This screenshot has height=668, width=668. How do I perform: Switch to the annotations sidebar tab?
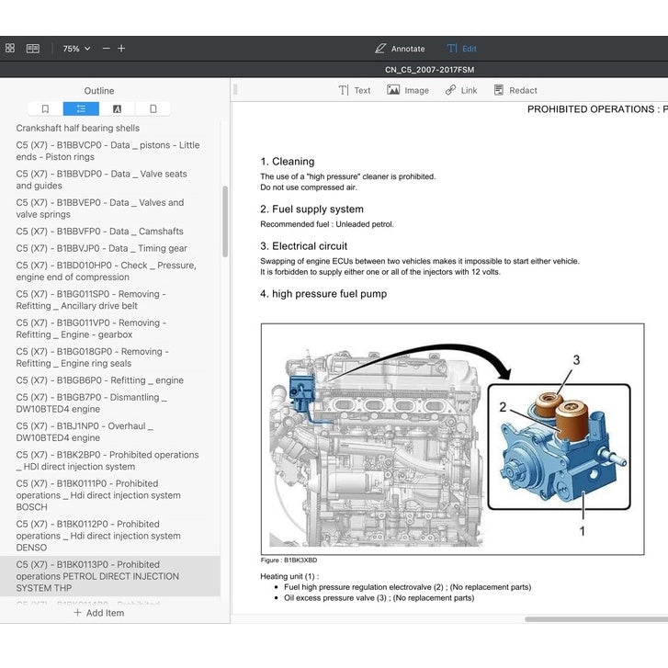tap(118, 109)
